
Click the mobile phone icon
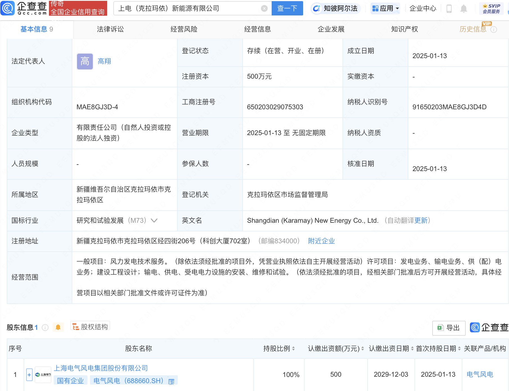point(449,9)
